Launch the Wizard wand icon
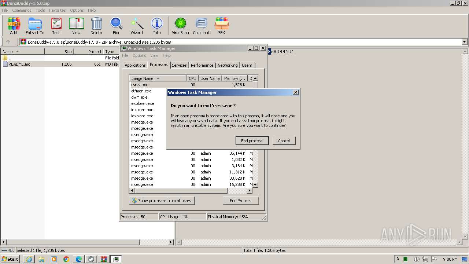The image size is (469, 264). (137, 26)
